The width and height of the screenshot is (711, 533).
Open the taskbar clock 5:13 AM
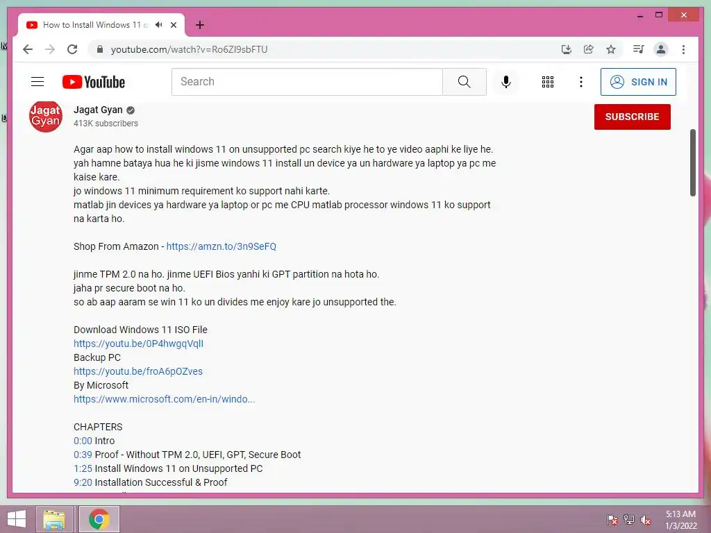(x=680, y=519)
